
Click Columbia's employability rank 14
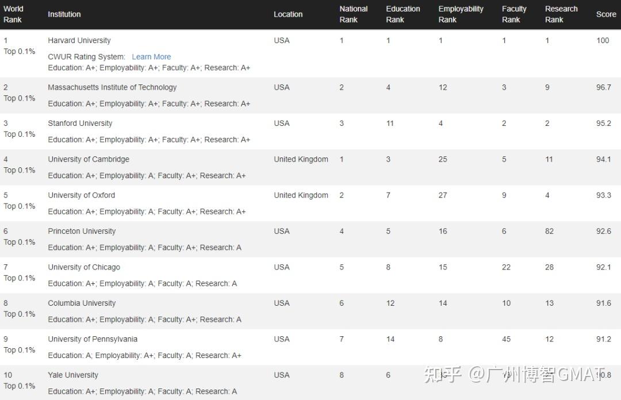443,303
